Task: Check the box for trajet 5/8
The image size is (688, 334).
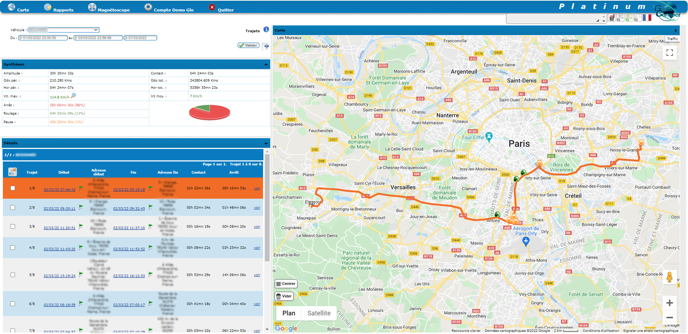Action: pos(13,275)
